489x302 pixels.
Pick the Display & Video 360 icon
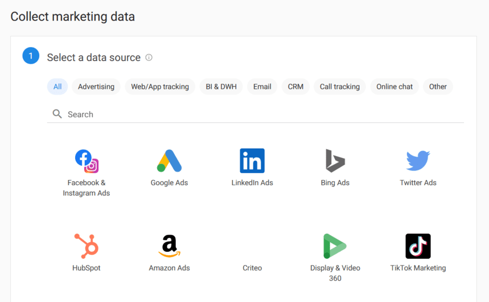[335, 246]
